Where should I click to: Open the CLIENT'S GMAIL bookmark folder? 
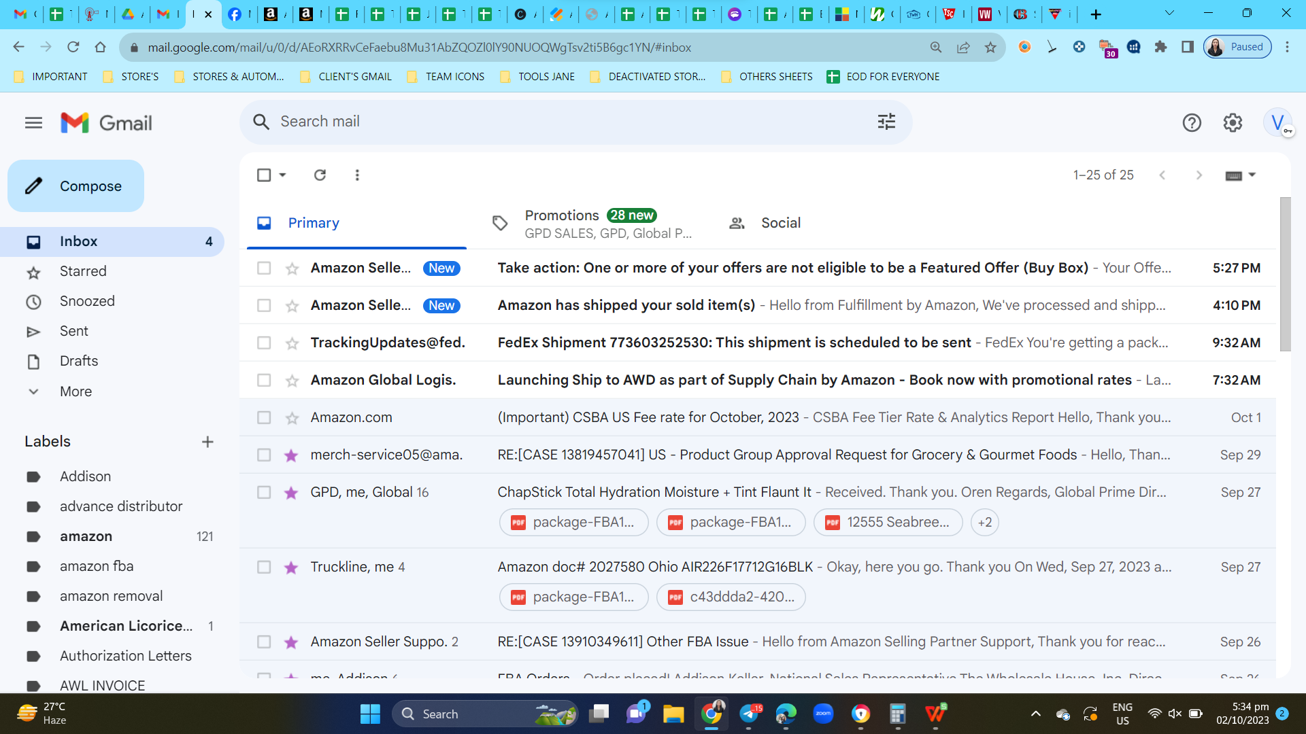[346, 77]
